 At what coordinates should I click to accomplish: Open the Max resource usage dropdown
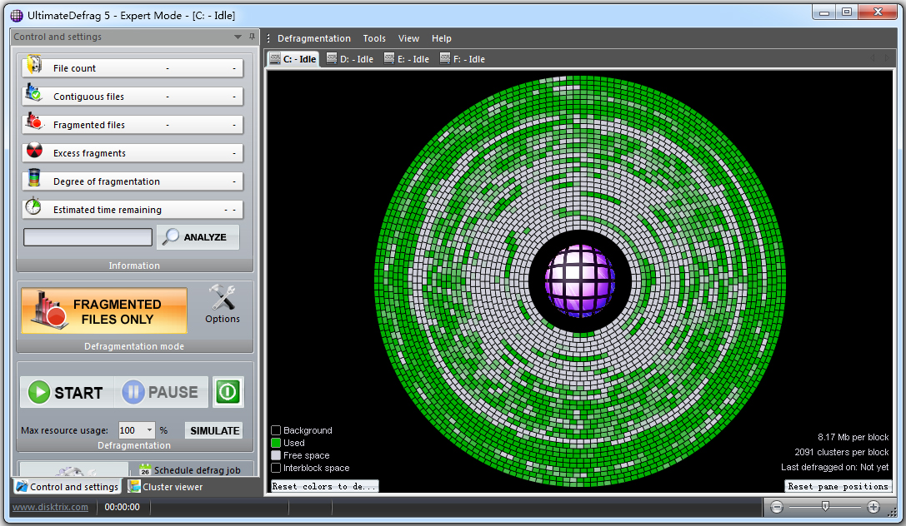point(150,429)
